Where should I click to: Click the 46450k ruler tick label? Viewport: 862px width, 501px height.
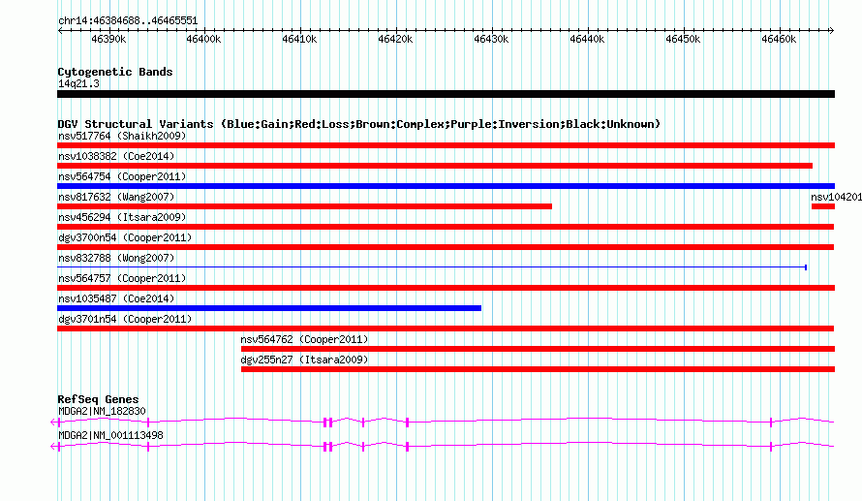(x=683, y=39)
